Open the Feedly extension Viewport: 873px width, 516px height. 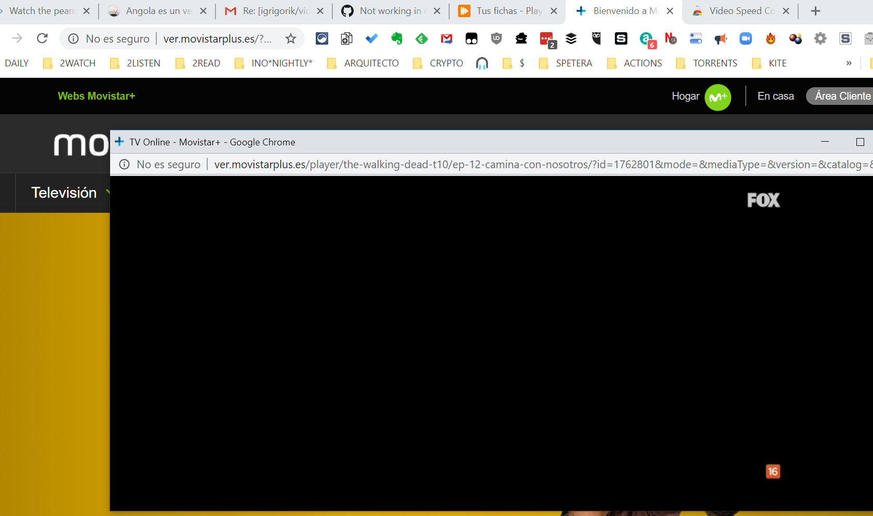point(422,38)
